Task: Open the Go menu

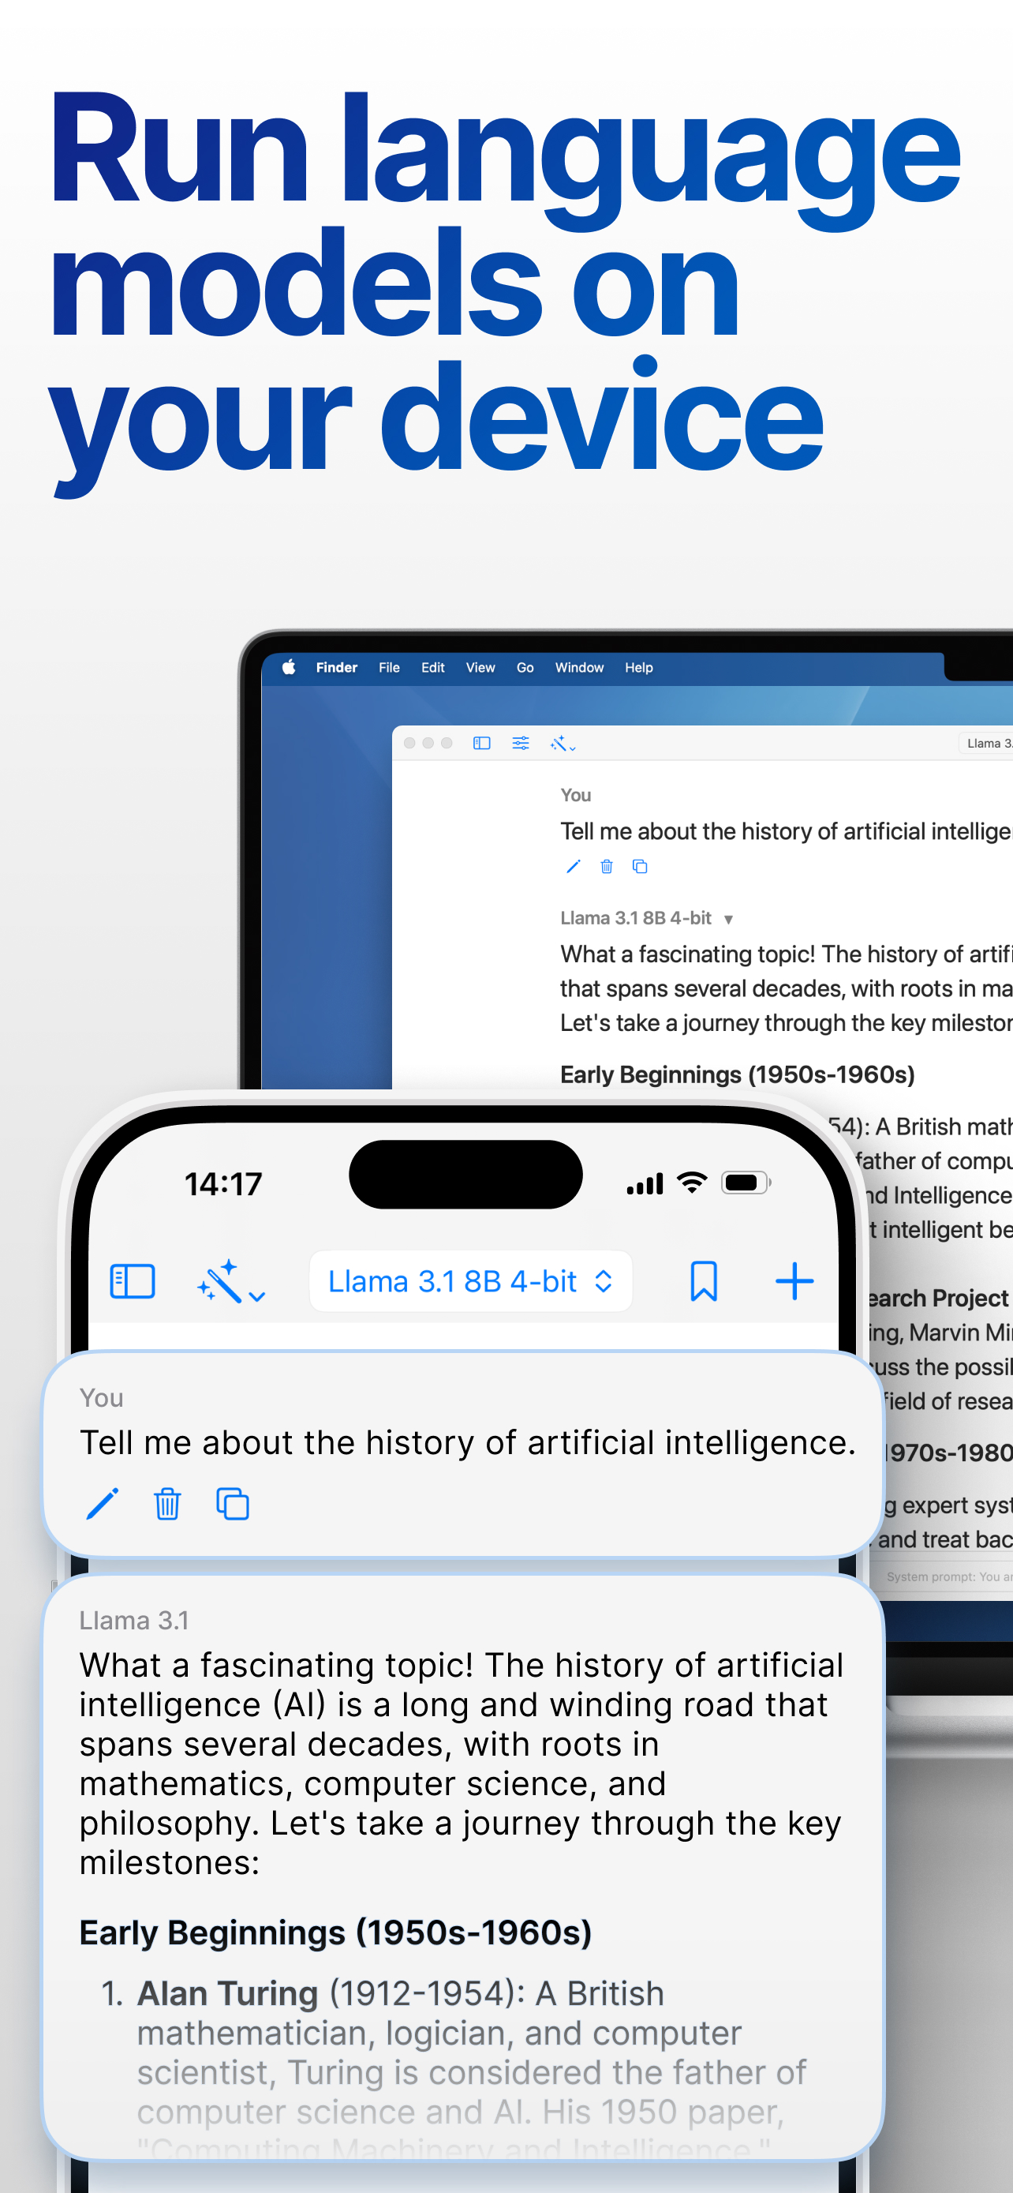Action: click(x=525, y=667)
